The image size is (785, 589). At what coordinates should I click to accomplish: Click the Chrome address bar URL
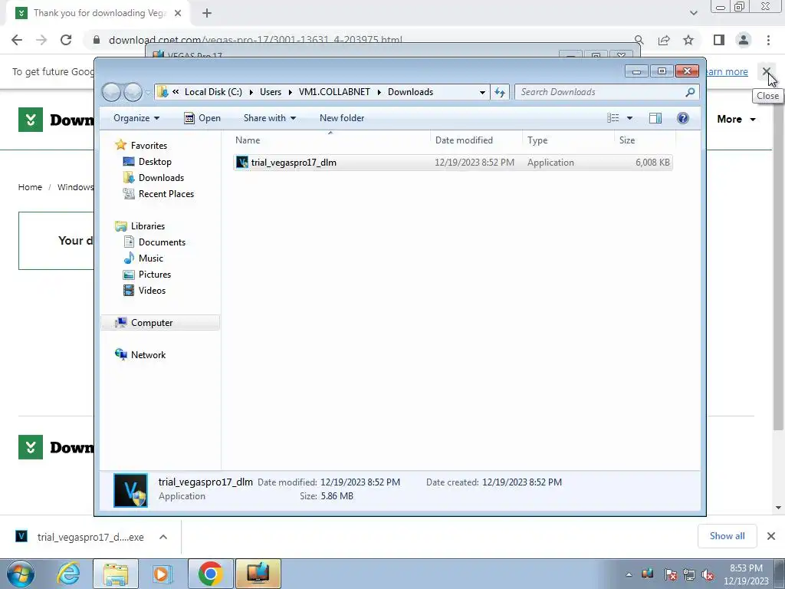coord(255,40)
